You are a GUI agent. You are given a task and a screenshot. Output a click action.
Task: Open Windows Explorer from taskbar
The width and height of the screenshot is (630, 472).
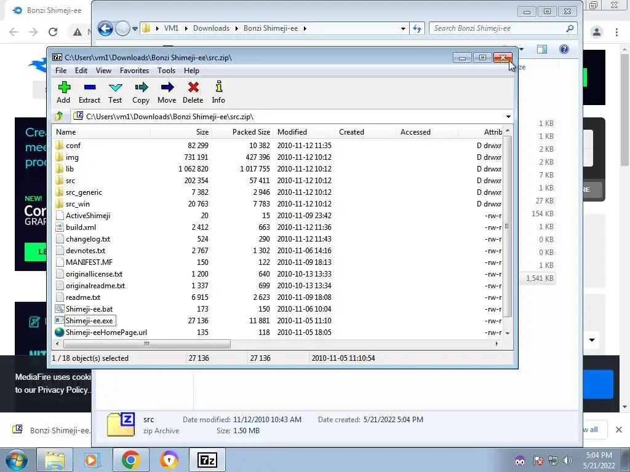point(55,460)
